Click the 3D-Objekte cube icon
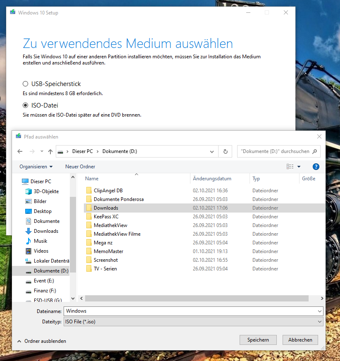Image resolution: width=340 pixels, height=361 pixels. [x=29, y=191]
